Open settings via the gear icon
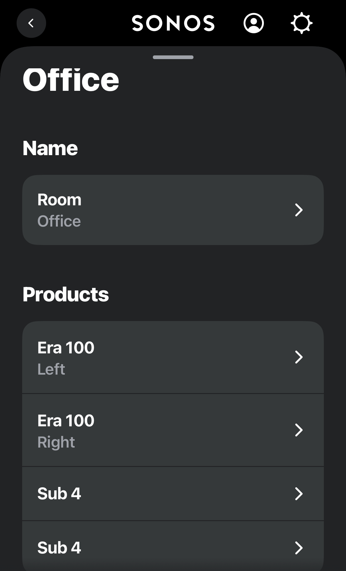346x571 pixels. [x=301, y=23]
